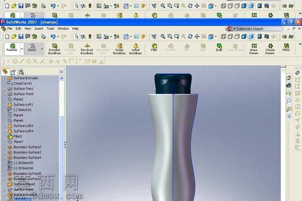Open the dropdown arrow beside the Sketch button
The image size is (302, 201).
click(x=42, y=49)
